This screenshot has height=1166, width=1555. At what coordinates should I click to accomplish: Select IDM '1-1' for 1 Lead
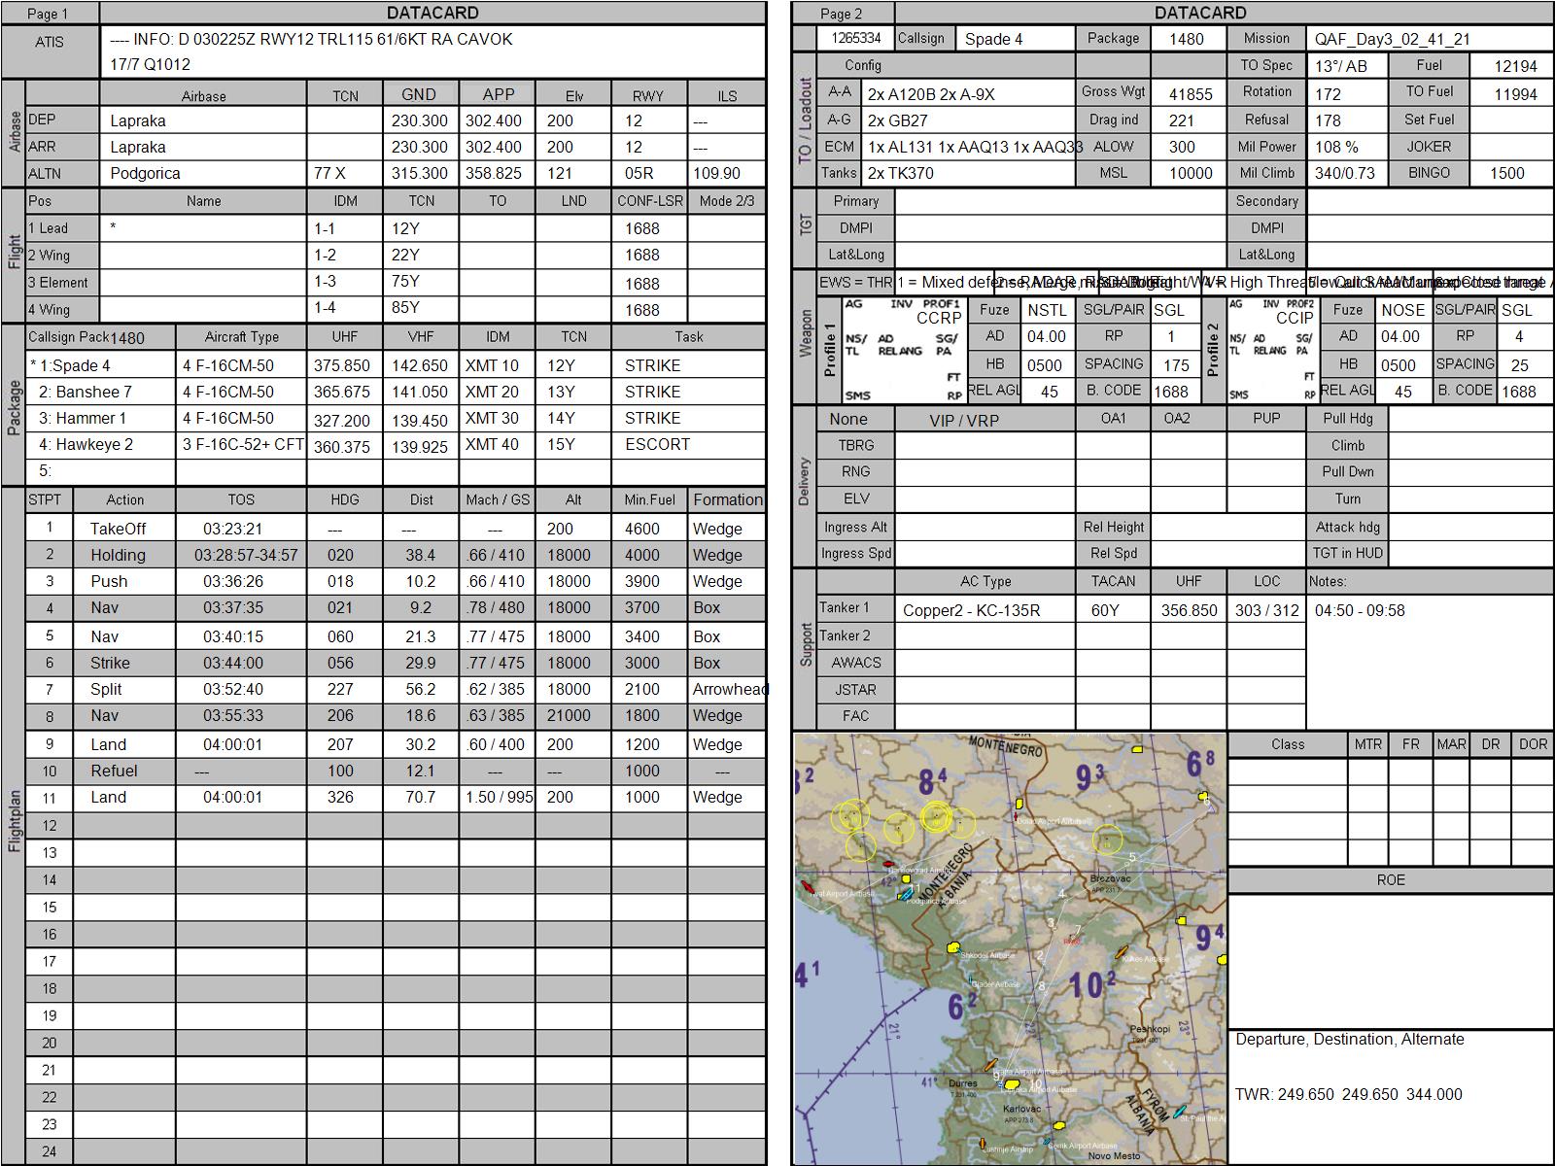[345, 228]
